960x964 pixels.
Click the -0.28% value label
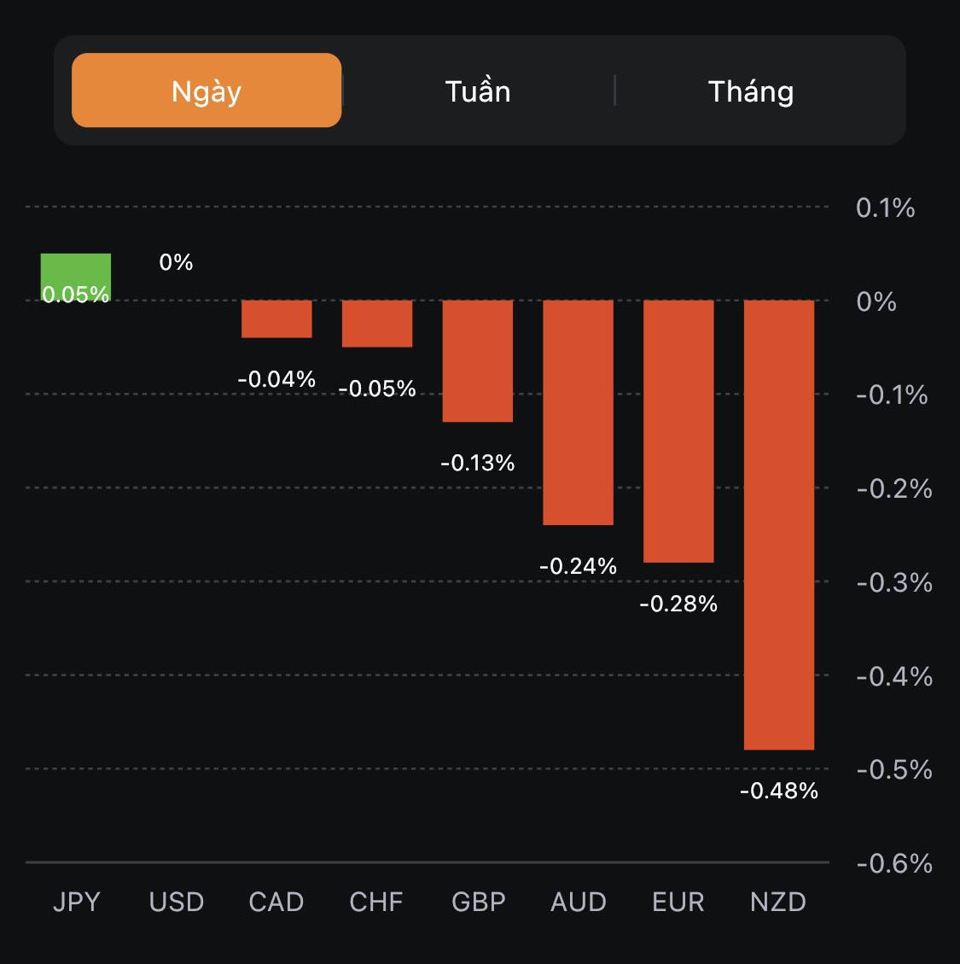(678, 605)
